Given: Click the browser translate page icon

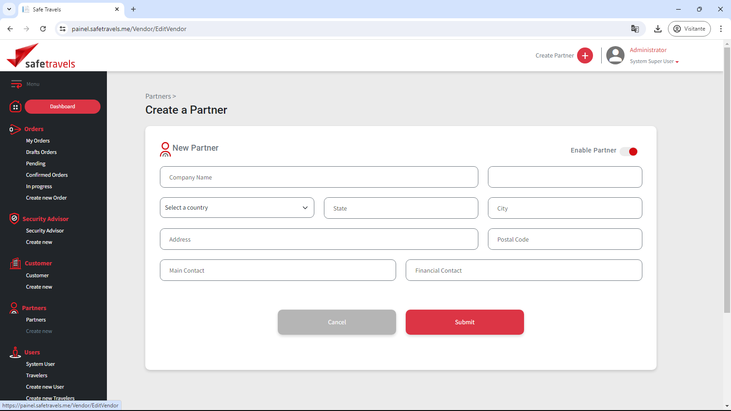Looking at the screenshot, I should coord(635,29).
